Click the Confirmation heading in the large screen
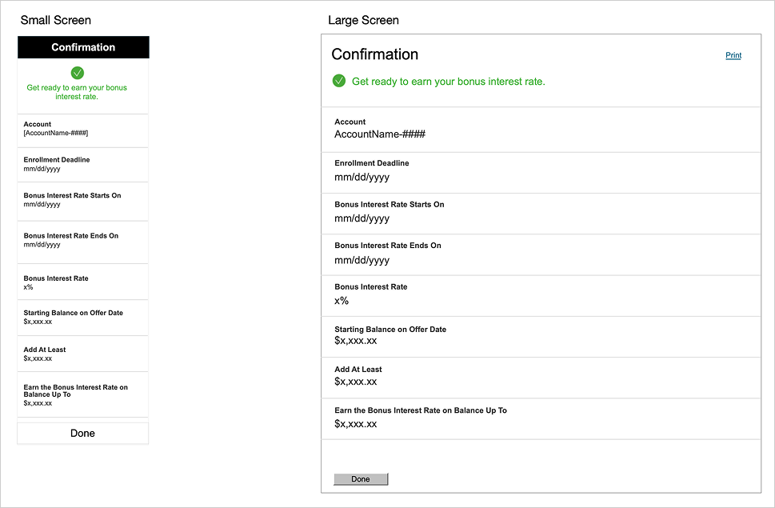 point(374,54)
